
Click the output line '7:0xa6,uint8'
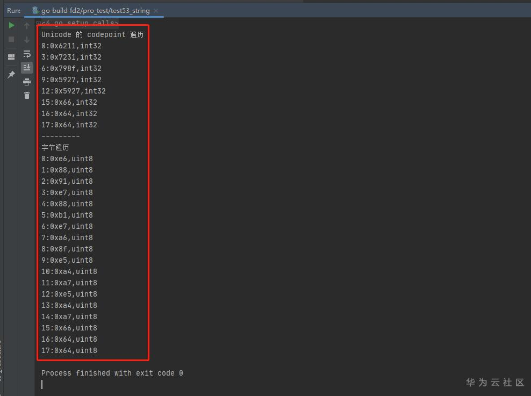(67, 237)
